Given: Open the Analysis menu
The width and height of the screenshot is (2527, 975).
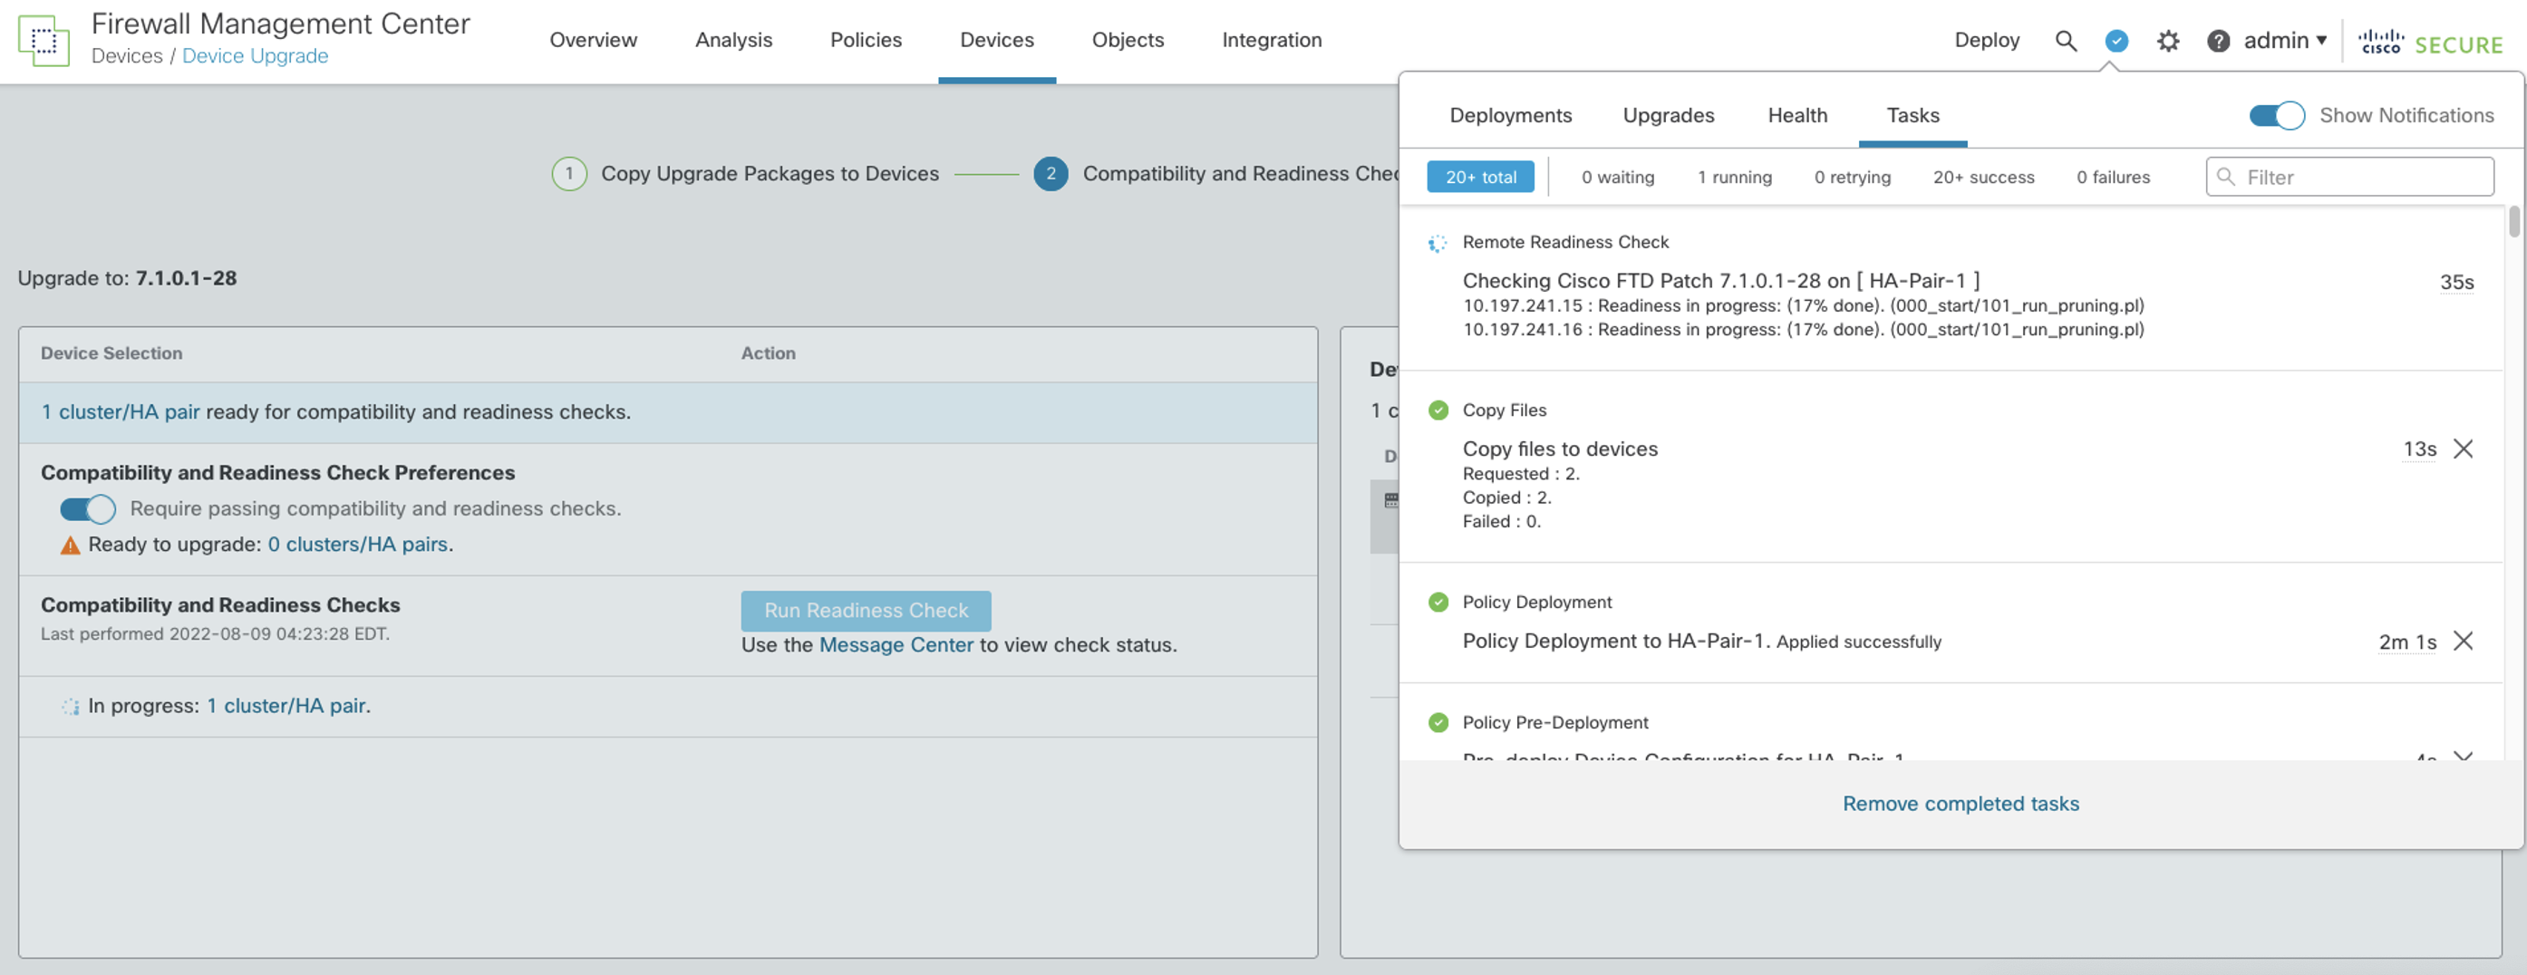Looking at the screenshot, I should pyautogui.click(x=732, y=40).
